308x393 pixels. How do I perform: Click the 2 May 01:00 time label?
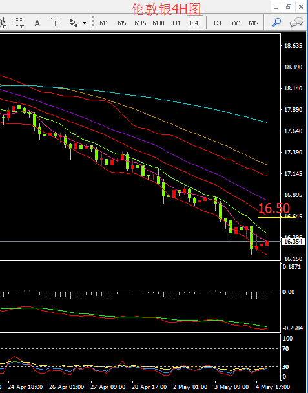(x=192, y=387)
